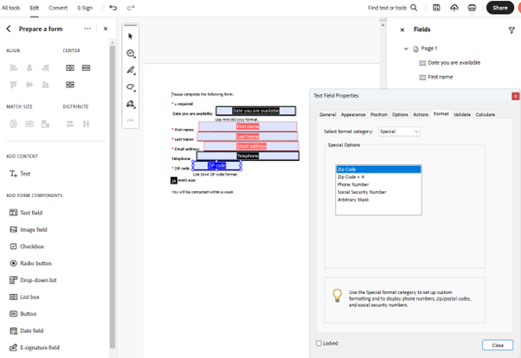
Task: Click the Share button
Action: tap(499, 8)
